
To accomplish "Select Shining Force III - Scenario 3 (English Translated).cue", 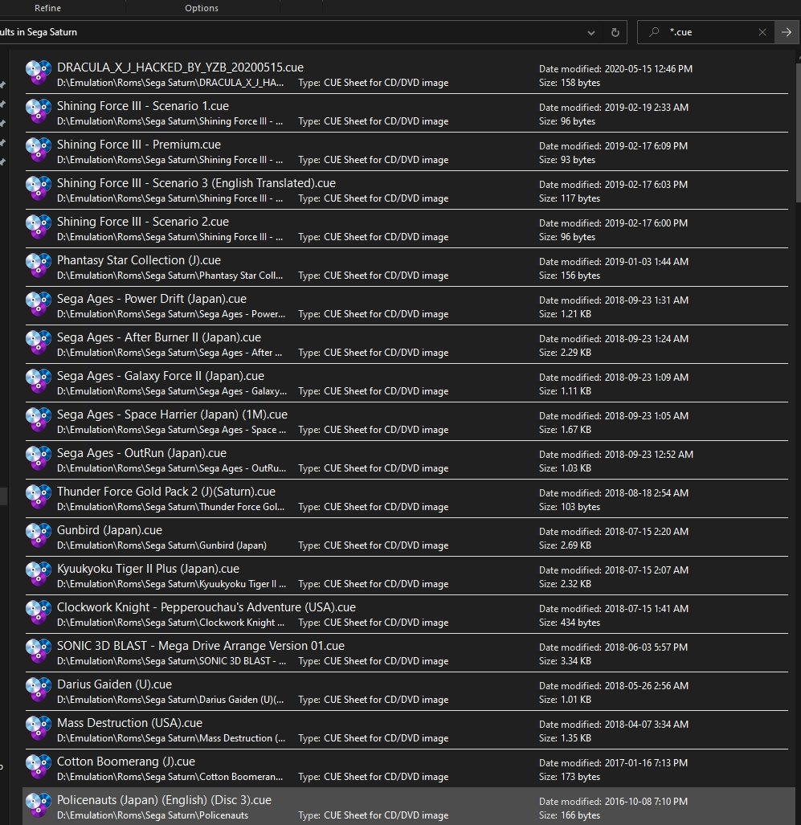I will pyautogui.click(x=196, y=183).
